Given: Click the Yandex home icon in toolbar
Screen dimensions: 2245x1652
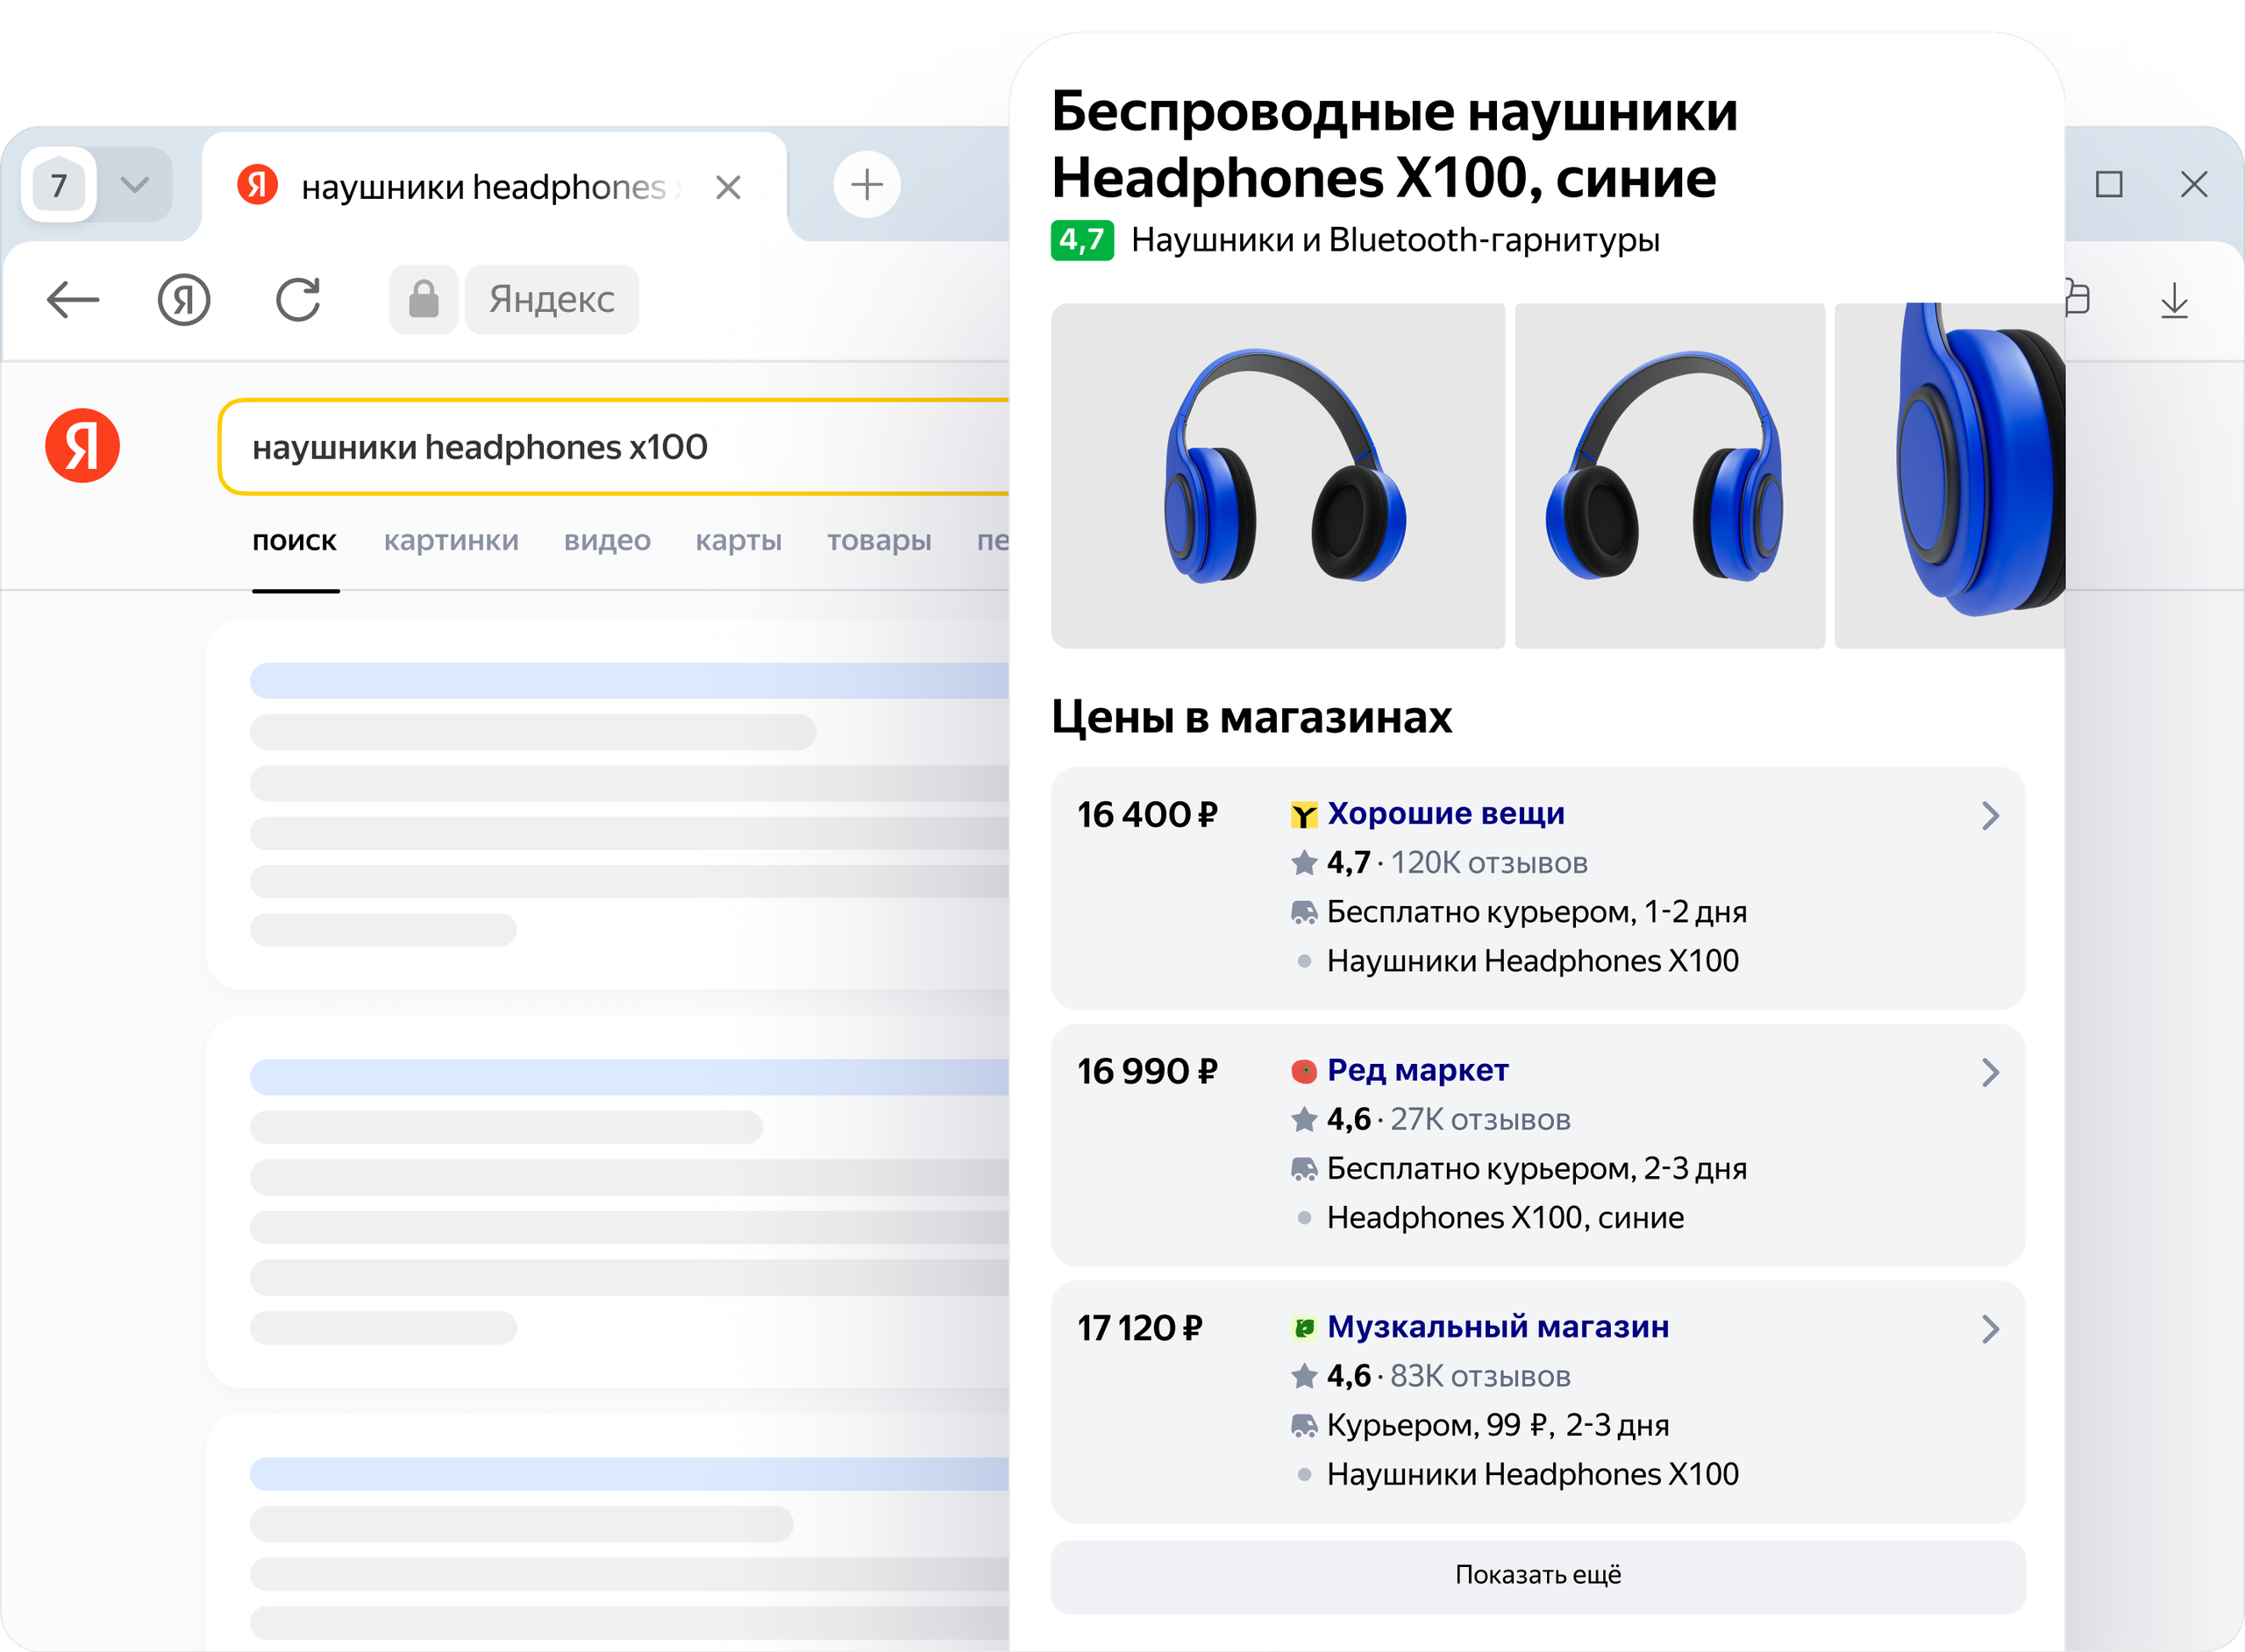Looking at the screenshot, I should [x=184, y=299].
